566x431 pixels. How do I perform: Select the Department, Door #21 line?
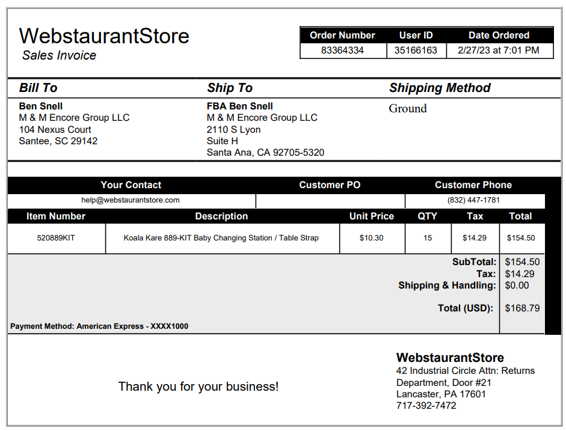(444, 383)
